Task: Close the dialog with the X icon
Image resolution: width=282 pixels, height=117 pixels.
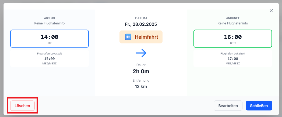Action: (x=271, y=11)
